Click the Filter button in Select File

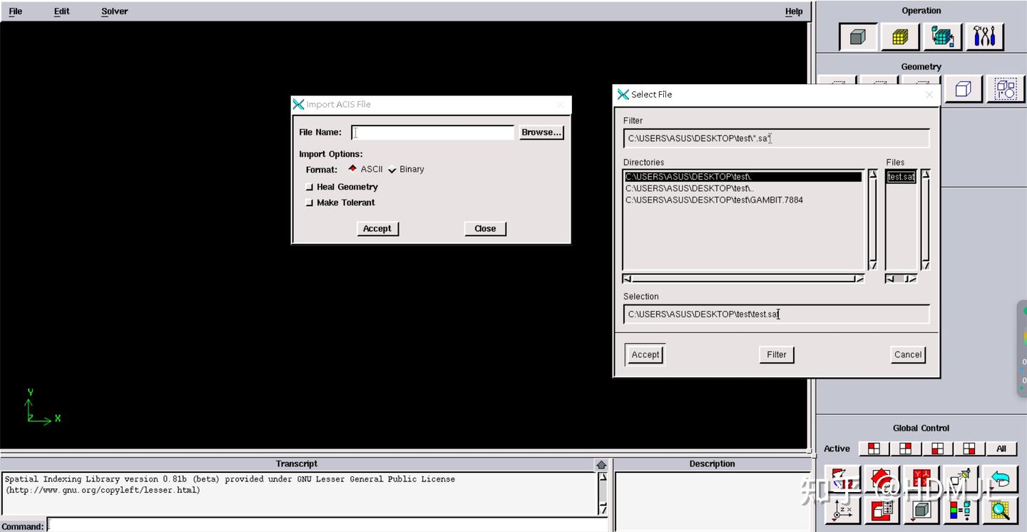point(777,354)
